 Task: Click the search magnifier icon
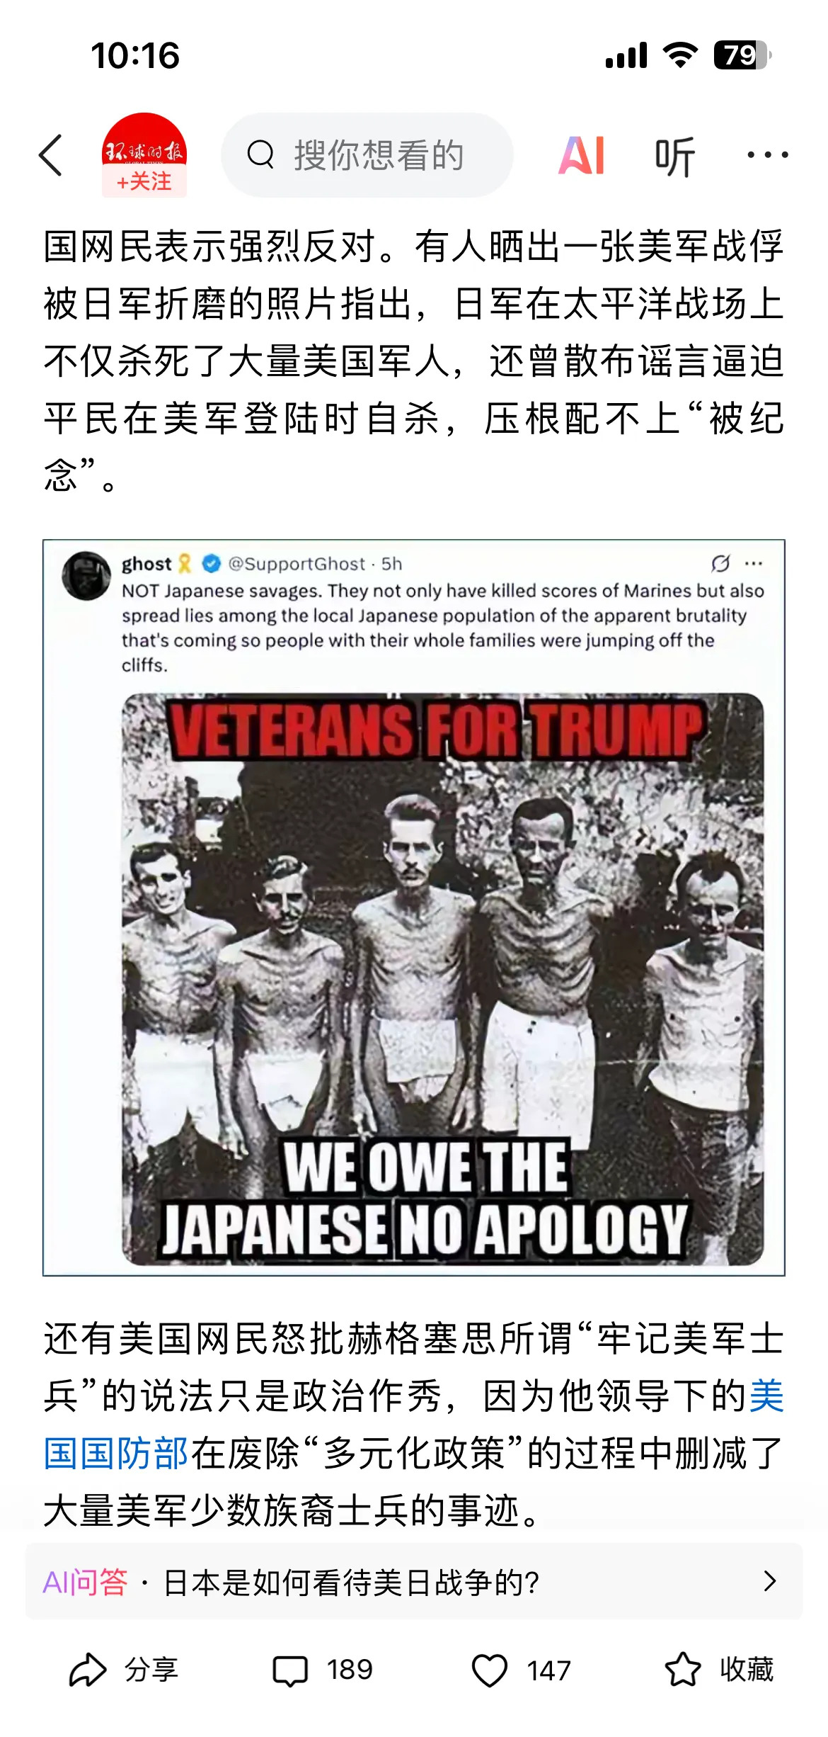pyautogui.click(x=260, y=154)
